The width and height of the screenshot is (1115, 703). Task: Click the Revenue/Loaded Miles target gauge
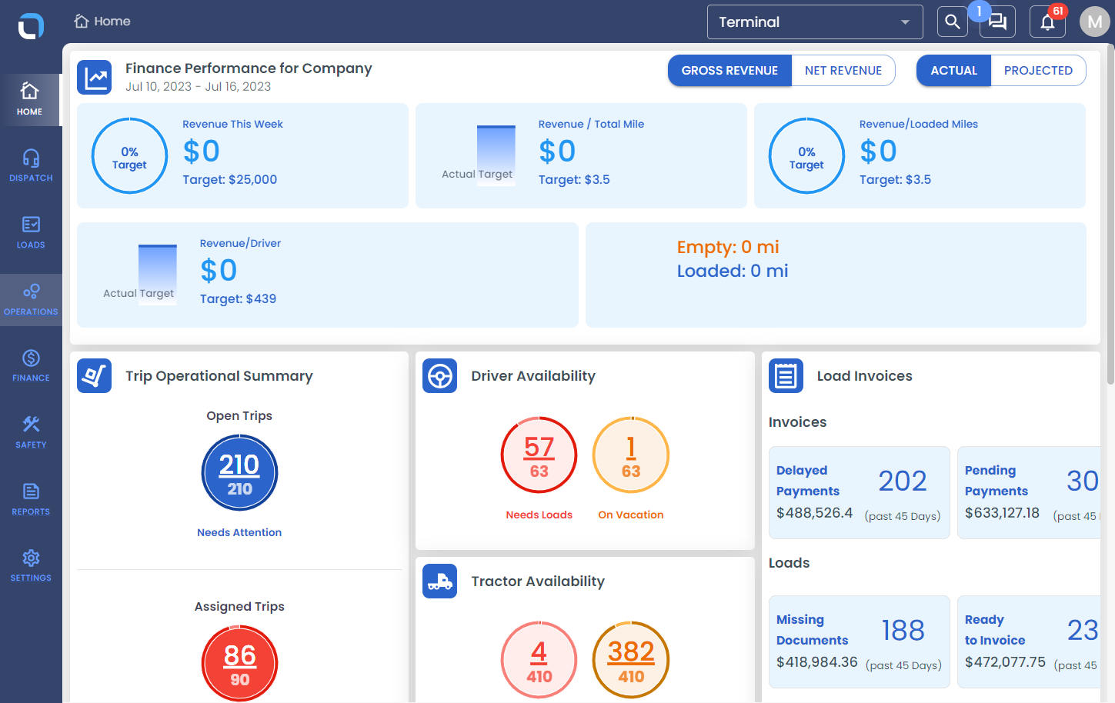pyautogui.click(x=806, y=156)
